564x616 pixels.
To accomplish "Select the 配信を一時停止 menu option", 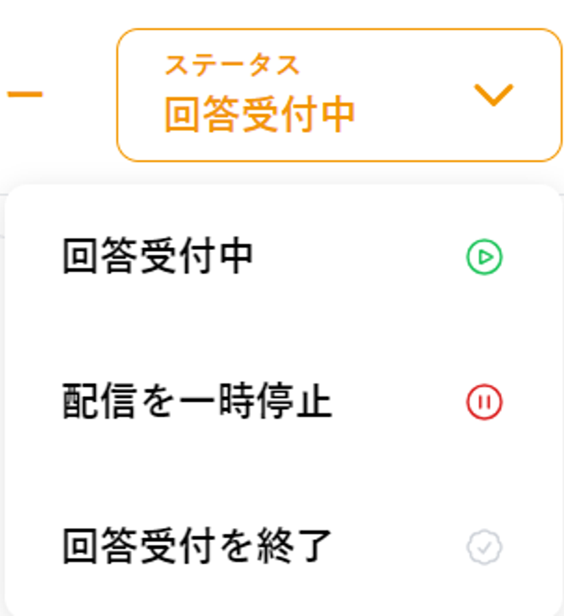I will pyautogui.click(x=197, y=402).
